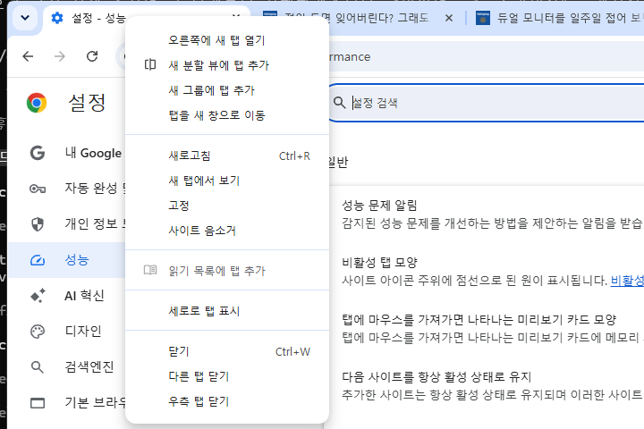Close the tab ending in 그래도
644x429 pixels.
click(449, 18)
